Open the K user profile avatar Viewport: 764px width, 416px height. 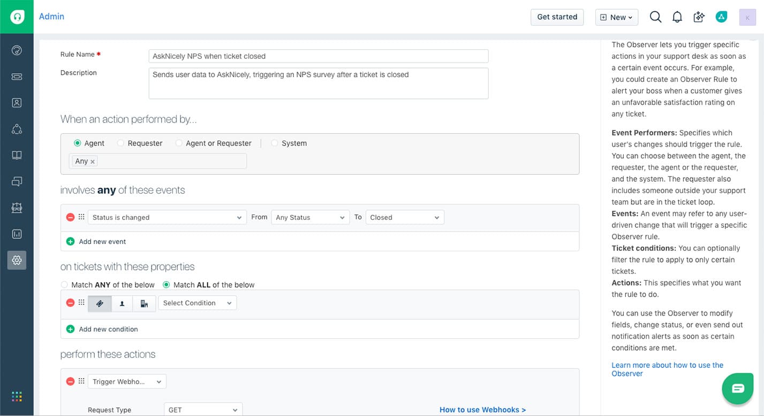tap(747, 17)
